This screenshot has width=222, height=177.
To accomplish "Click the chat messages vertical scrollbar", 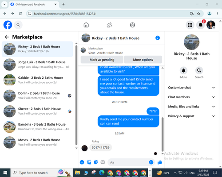I will tap(163, 134).
